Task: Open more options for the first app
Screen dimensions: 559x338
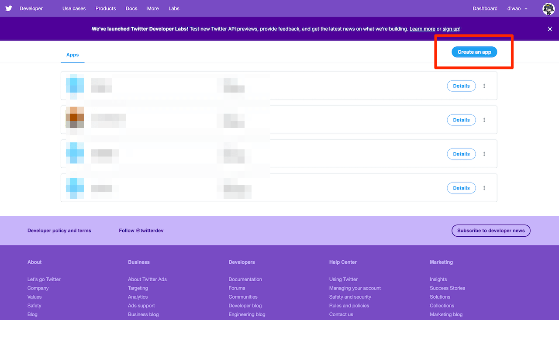Action: click(484, 86)
